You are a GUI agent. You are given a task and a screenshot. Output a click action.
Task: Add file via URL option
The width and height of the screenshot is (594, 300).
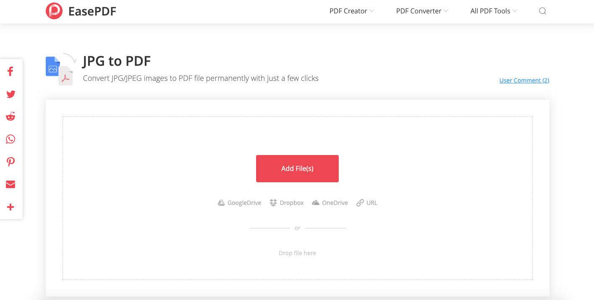coord(367,203)
